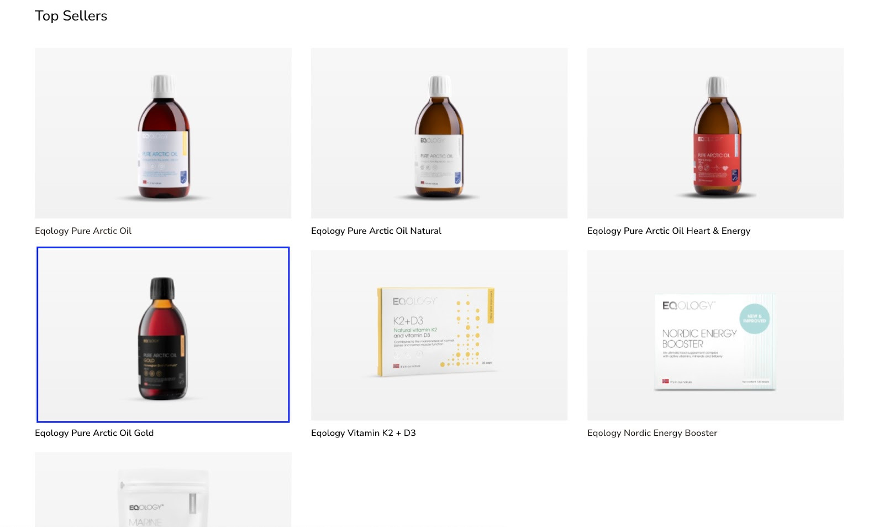Click the Eqology Pure Arctic Oil Natural title
The height and width of the screenshot is (527, 884).
point(376,231)
